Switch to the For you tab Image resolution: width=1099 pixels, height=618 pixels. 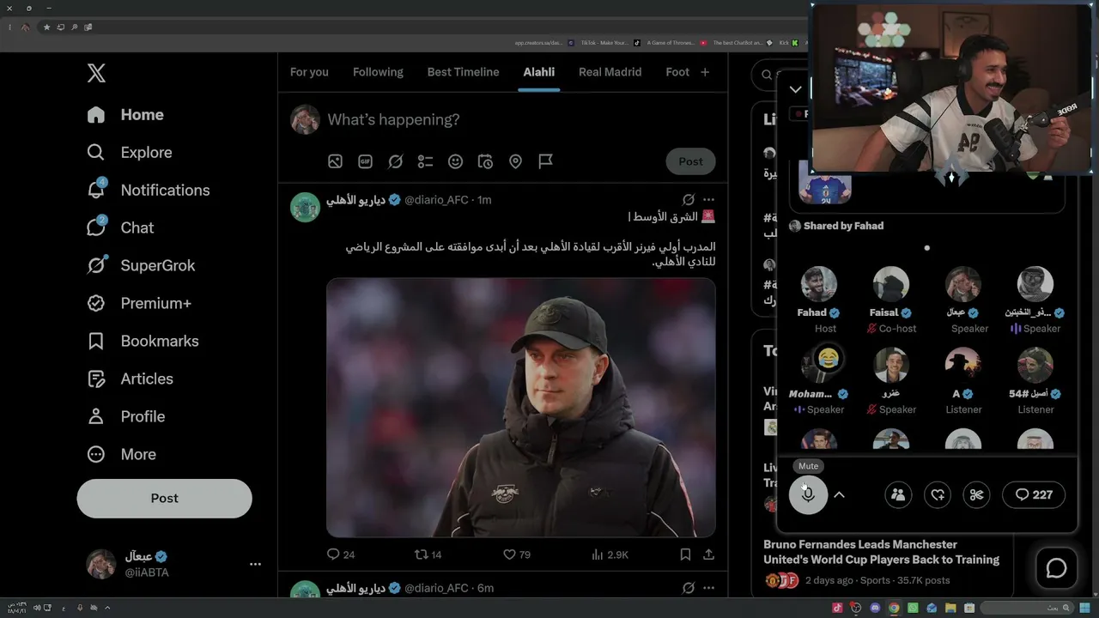point(309,72)
